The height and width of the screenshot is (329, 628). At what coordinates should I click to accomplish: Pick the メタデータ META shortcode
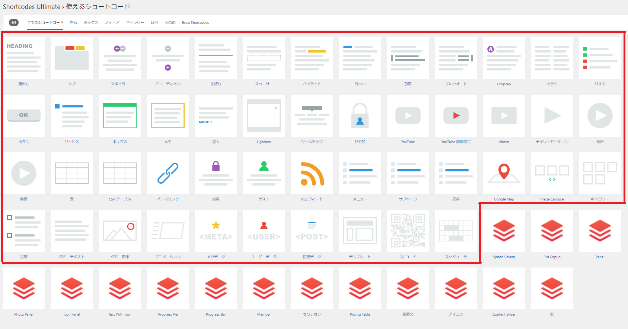(x=216, y=231)
